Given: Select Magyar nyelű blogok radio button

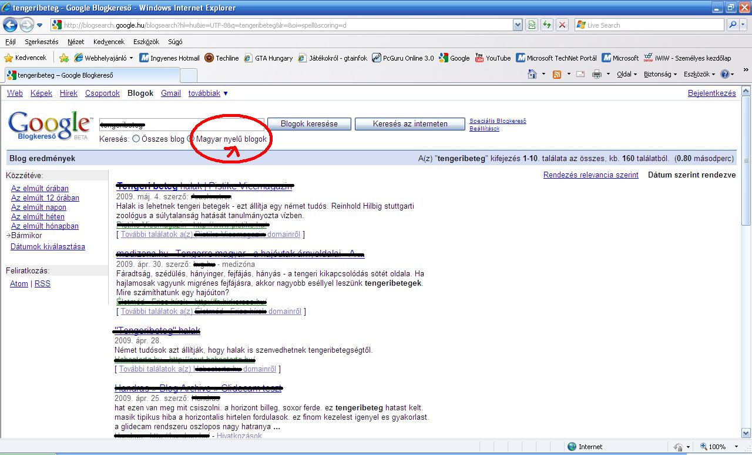Looking at the screenshot, I should [190, 139].
